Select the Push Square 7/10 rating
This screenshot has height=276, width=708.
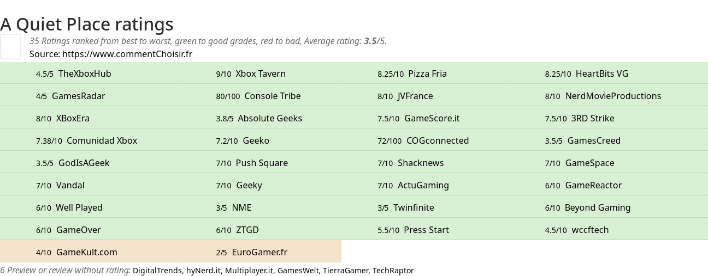click(x=261, y=163)
